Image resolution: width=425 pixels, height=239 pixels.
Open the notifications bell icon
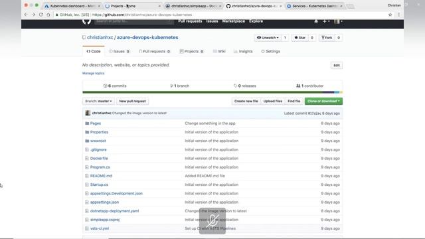[x=316, y=21]
